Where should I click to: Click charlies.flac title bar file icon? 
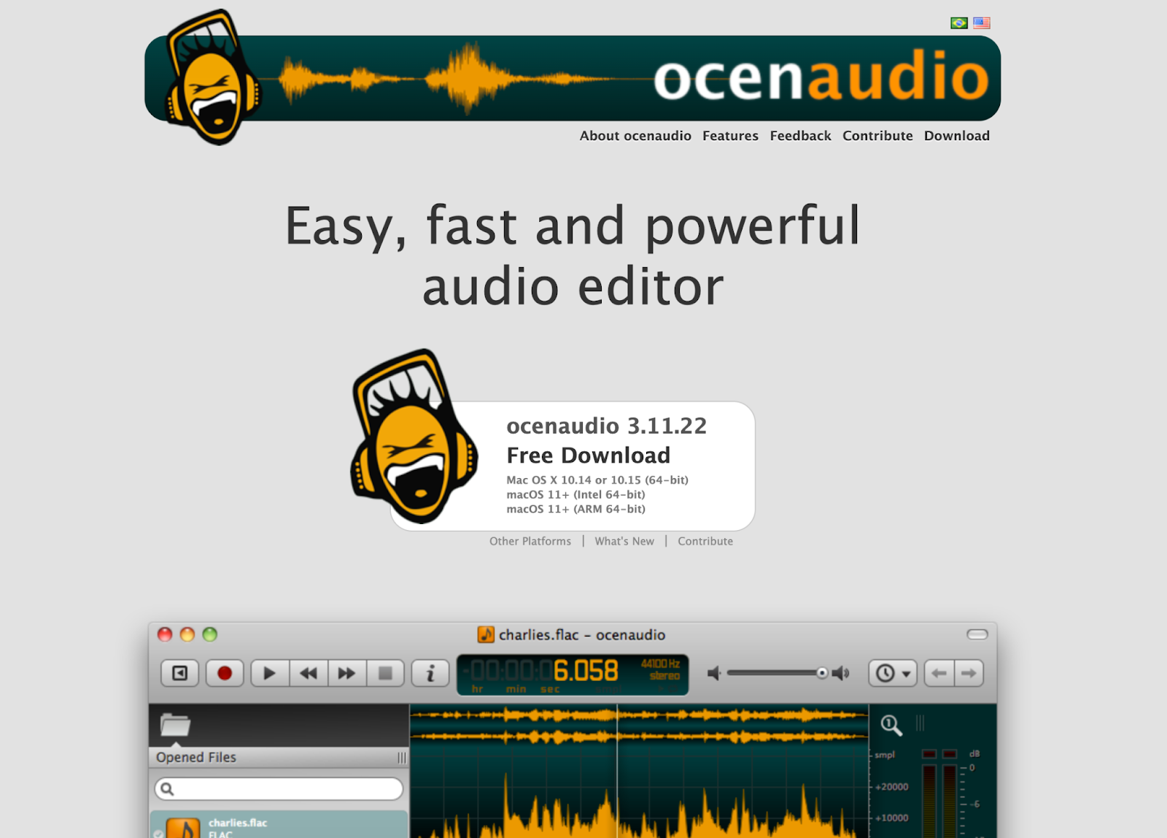(486, 634)
